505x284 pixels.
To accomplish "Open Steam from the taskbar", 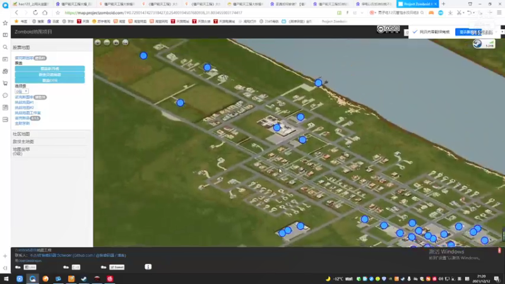I will tap(84, 278).
